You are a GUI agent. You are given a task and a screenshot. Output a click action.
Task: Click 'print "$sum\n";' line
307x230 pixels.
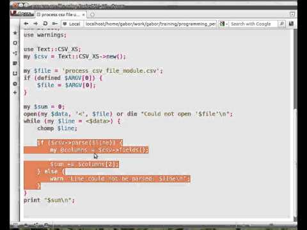[x=49, y=200]
